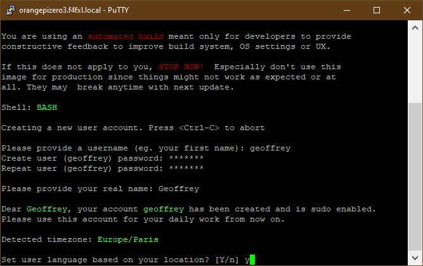
Task: Open the PuTTY system menu icon
Action: (11, 10)
